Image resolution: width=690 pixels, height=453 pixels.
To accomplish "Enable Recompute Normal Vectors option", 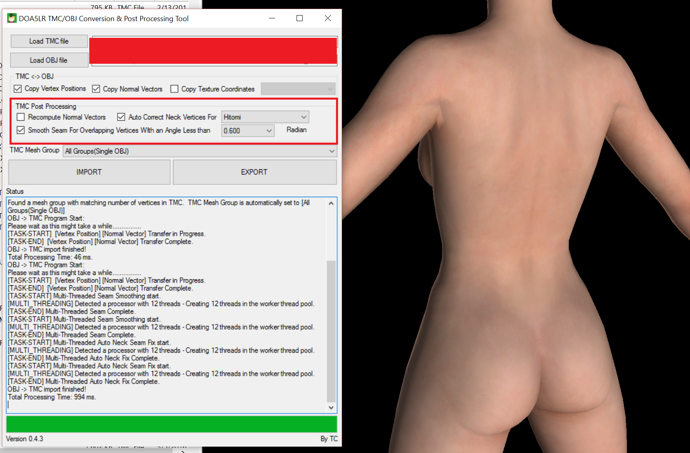I will pyautogui.click(x=21, y=117).
